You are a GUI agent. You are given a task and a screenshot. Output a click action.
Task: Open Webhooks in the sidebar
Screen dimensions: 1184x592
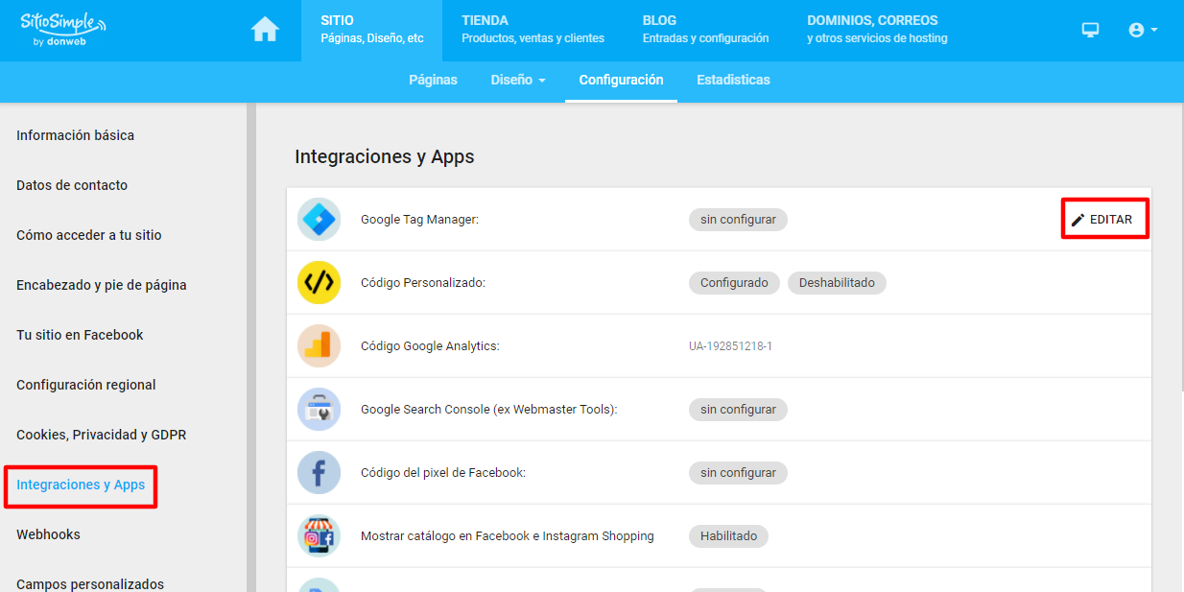[x=48, y=534]
